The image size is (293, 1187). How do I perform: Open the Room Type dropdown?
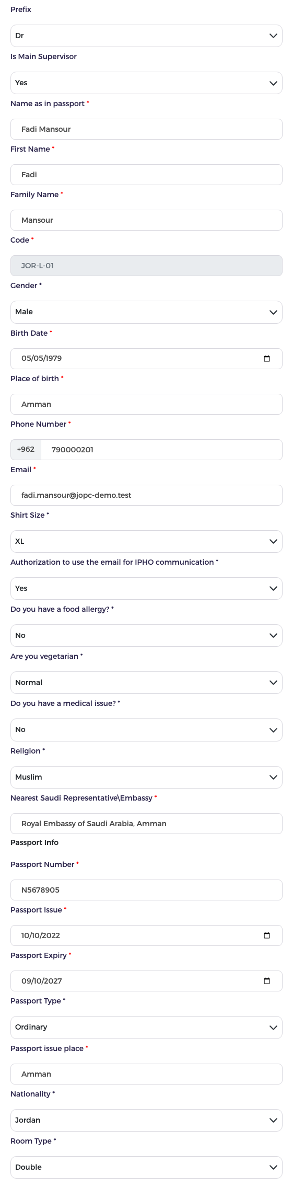pos(146,1167)
